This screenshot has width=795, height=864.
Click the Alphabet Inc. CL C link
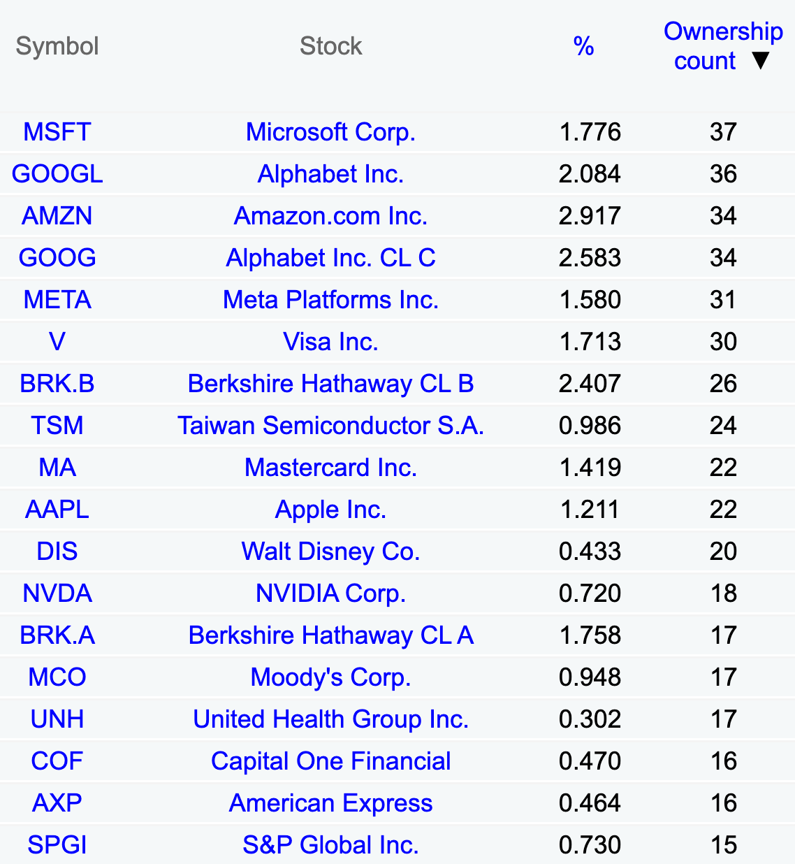point(331,257)
